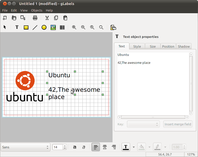The width and height of the screenshot is (198, 157).
Task: Select the Line drawing tool
Action: pos(35,27)
